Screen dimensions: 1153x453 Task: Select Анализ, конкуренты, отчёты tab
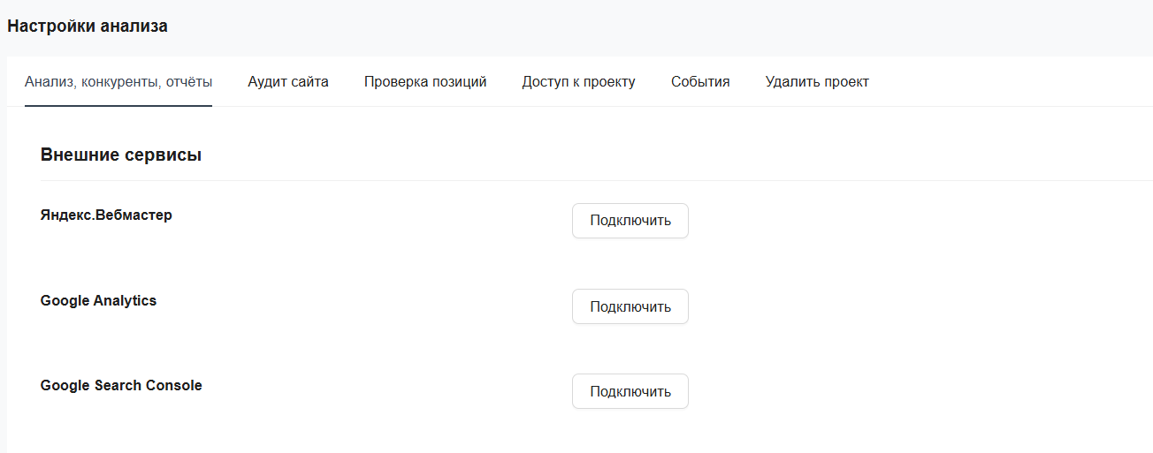(118, 82)
